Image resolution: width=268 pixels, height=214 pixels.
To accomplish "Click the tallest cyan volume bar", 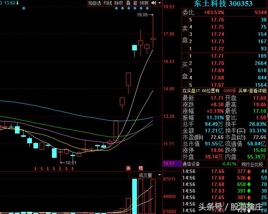I will (135, 196).
